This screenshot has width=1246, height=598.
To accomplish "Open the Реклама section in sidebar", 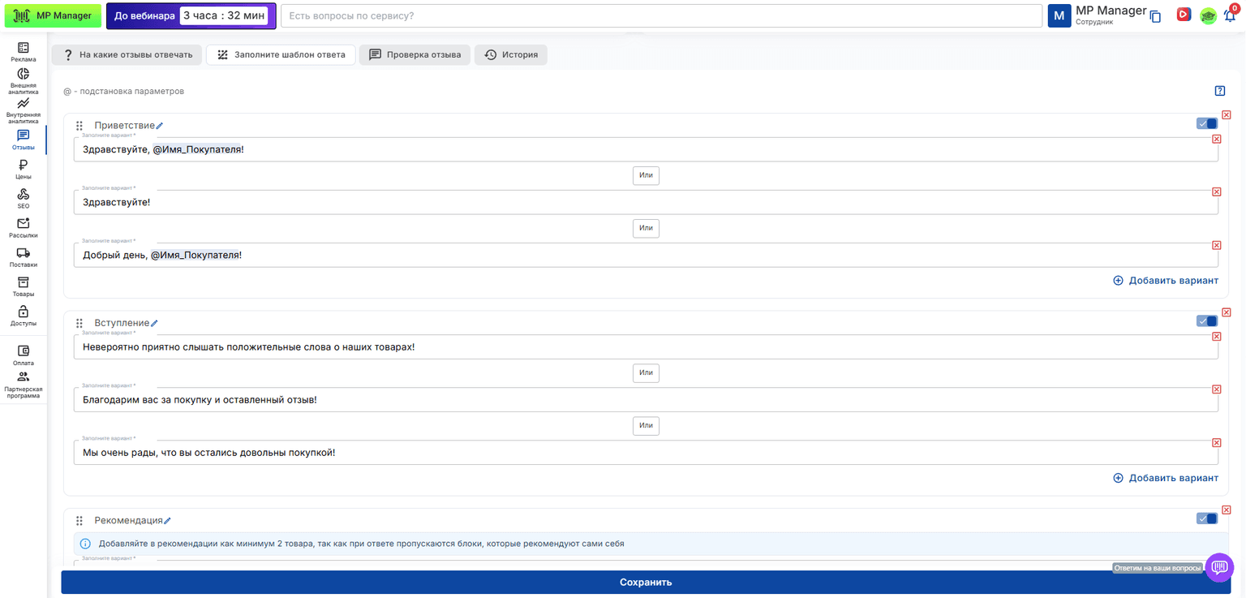I will (24, 52).
